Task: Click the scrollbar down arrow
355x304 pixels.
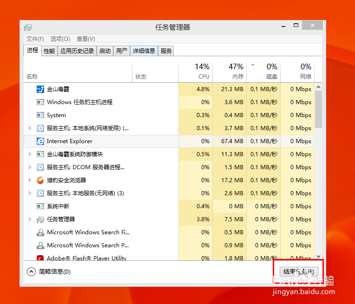Action: click(x=319, y=257)
